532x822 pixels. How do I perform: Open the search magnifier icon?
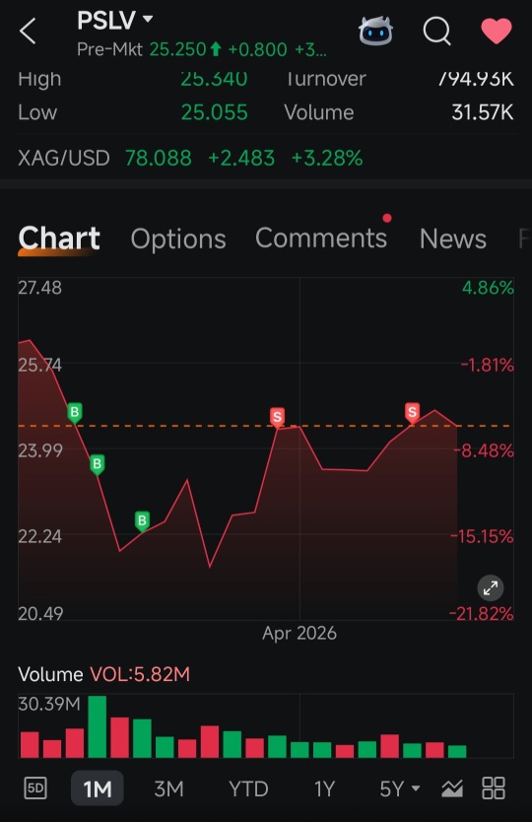pyautogui.click(x=437, y=31)
